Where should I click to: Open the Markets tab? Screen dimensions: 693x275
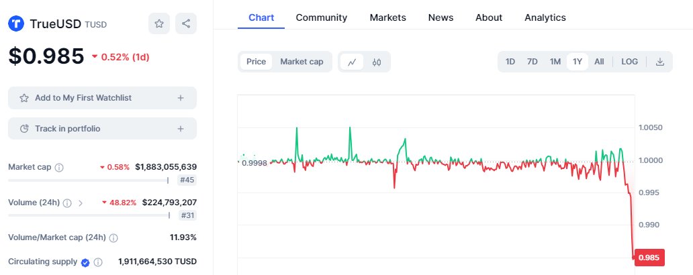coord(387,17)
